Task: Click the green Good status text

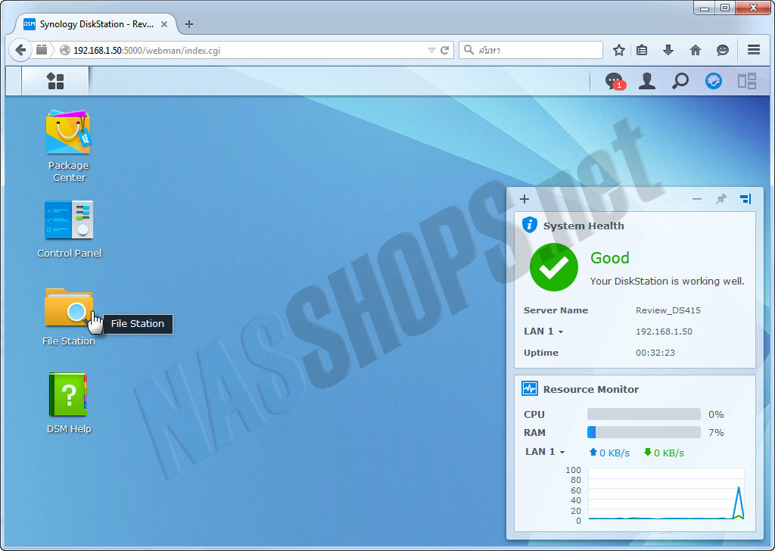Action: coord(610,258)
